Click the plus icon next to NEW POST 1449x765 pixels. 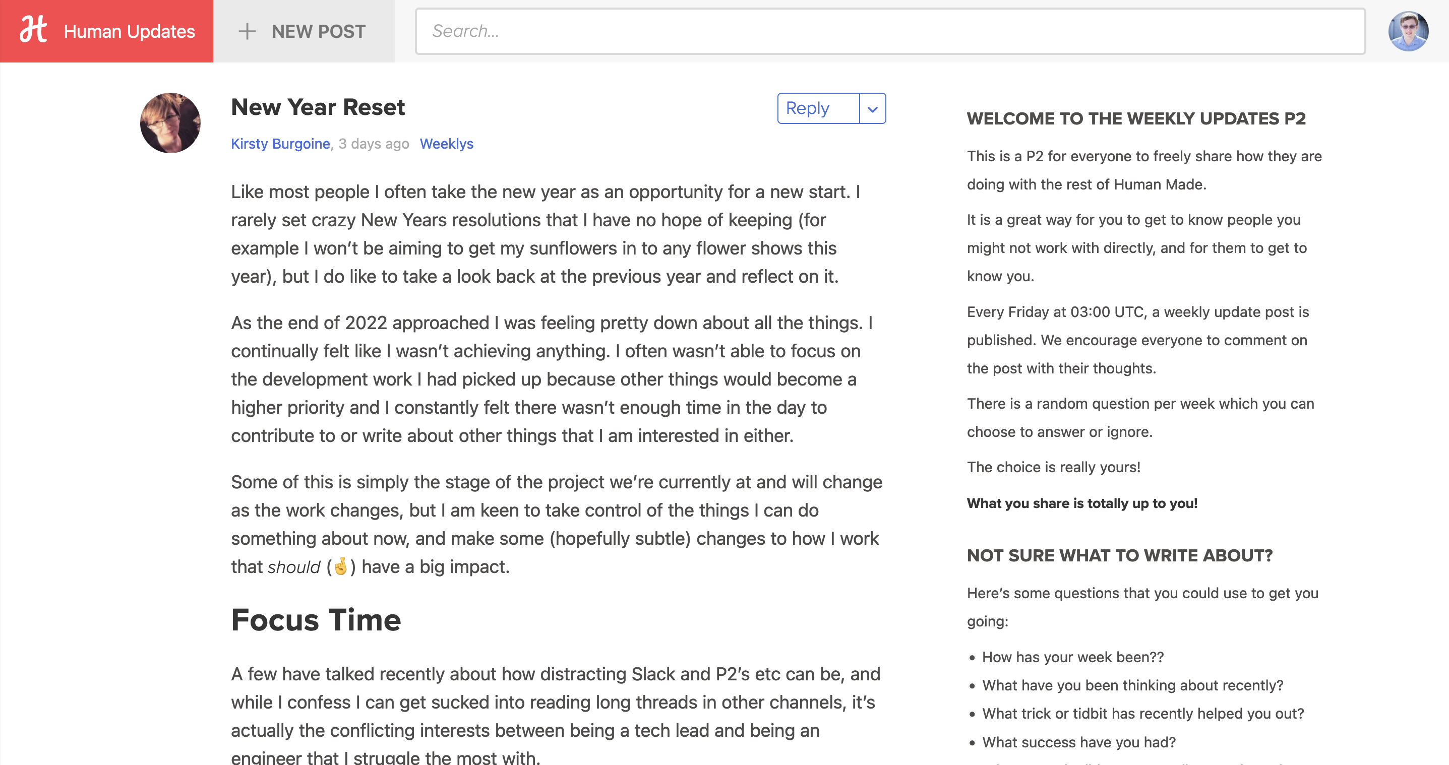point(248,31)
